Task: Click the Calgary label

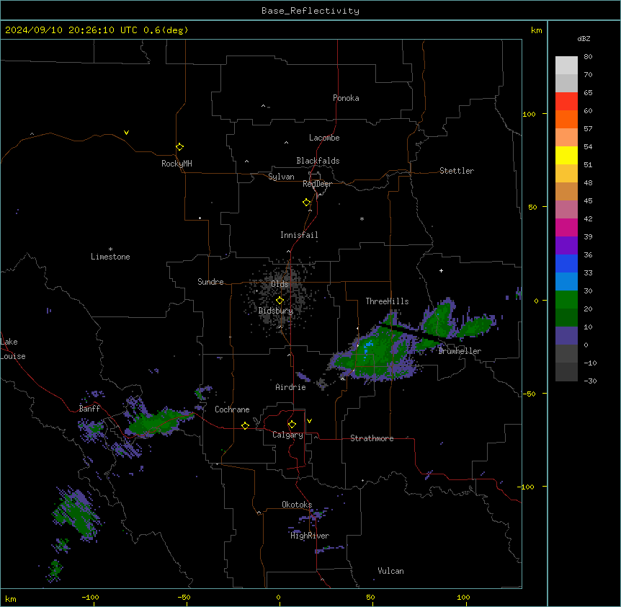Action: (287, 435)
